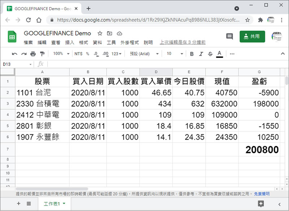Star the GOOGLEFINANCE Demo document

[100, 33]
